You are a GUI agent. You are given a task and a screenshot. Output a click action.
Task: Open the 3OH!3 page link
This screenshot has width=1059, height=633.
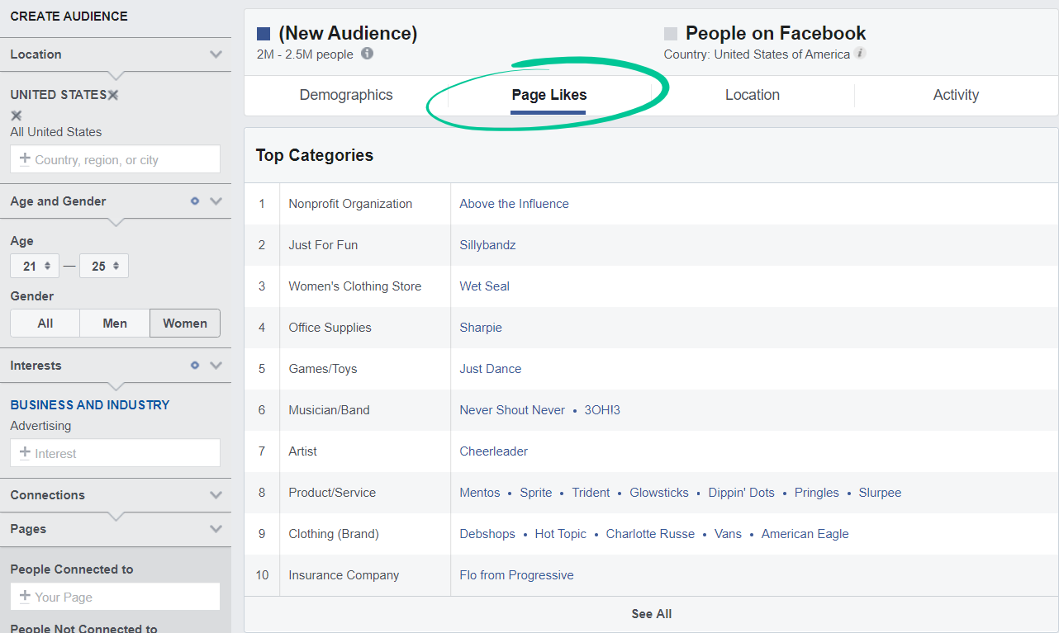pos(602,410)
